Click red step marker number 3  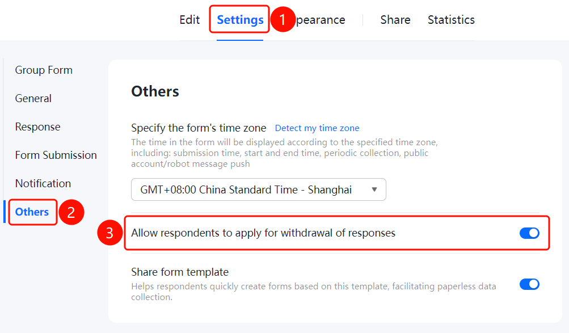pos(109,233)
